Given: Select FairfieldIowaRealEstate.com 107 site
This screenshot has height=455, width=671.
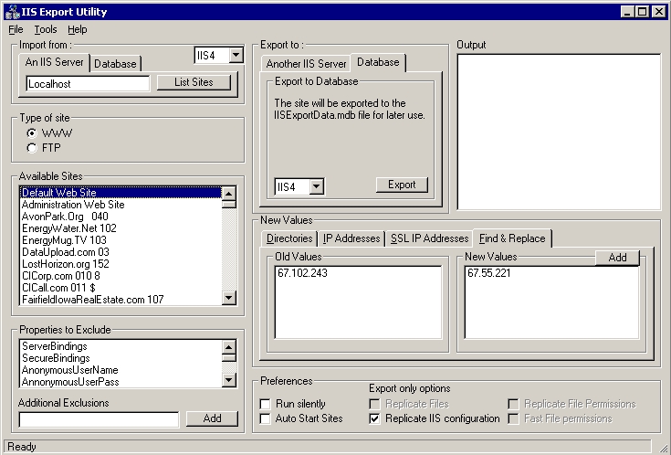Looking at the screenshot, I should pyautogui.click(x=121, y=300).
